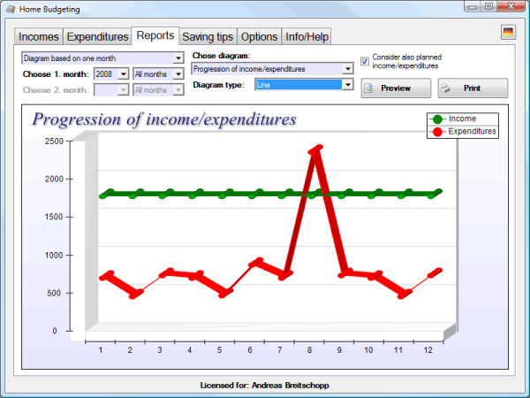The width and height of the screenshot is (530, 398).
Task: Open the Info/Help tab
Action: (x=307, y=36)
